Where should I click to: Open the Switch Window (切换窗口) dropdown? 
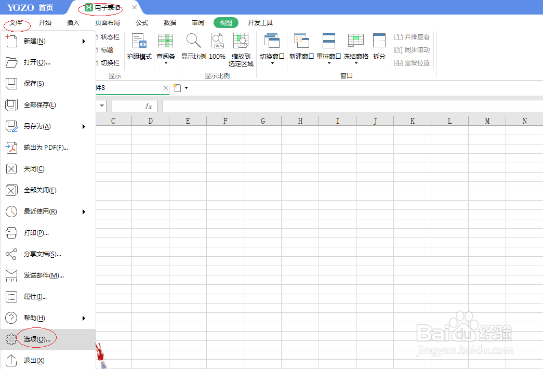click(x=272, y=63)
